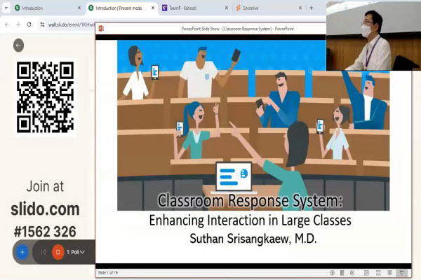Screen dimensions: 421x280
Task: Click the wall.sli.do address bar URL
Action: point(72,24)
